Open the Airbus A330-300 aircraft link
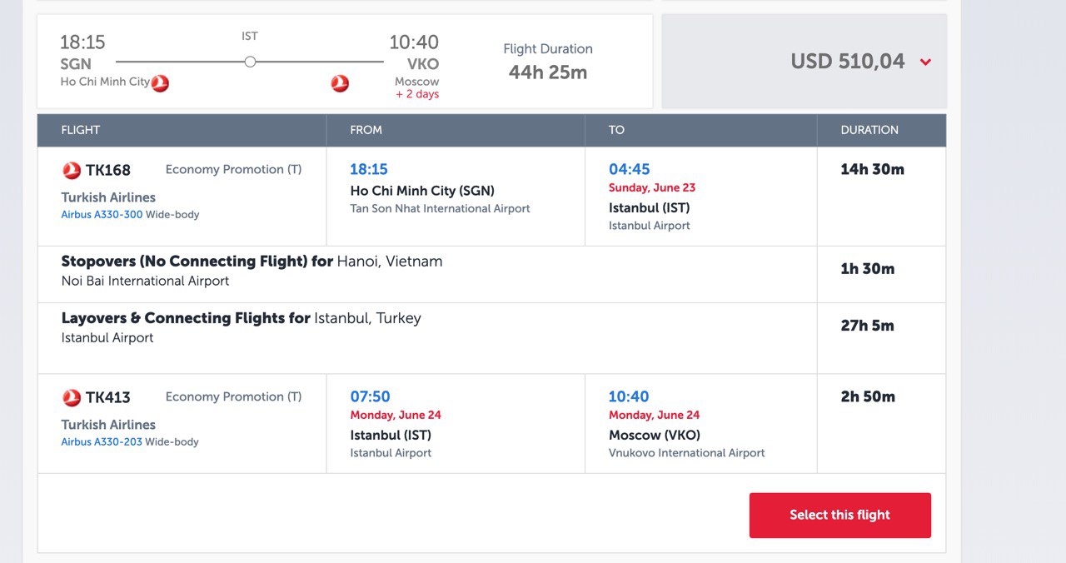The height and width of the screenshot is (563, 1066). coord(102,215)
